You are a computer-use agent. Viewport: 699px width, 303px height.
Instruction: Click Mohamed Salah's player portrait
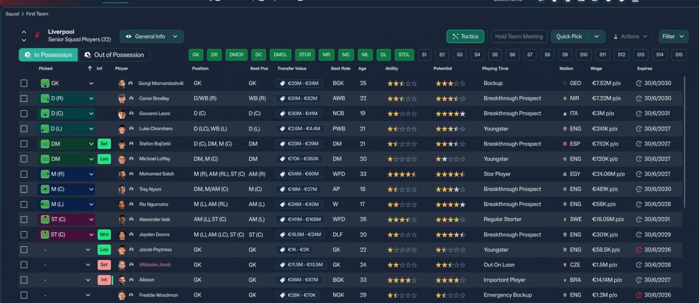[x=122, y=174]
